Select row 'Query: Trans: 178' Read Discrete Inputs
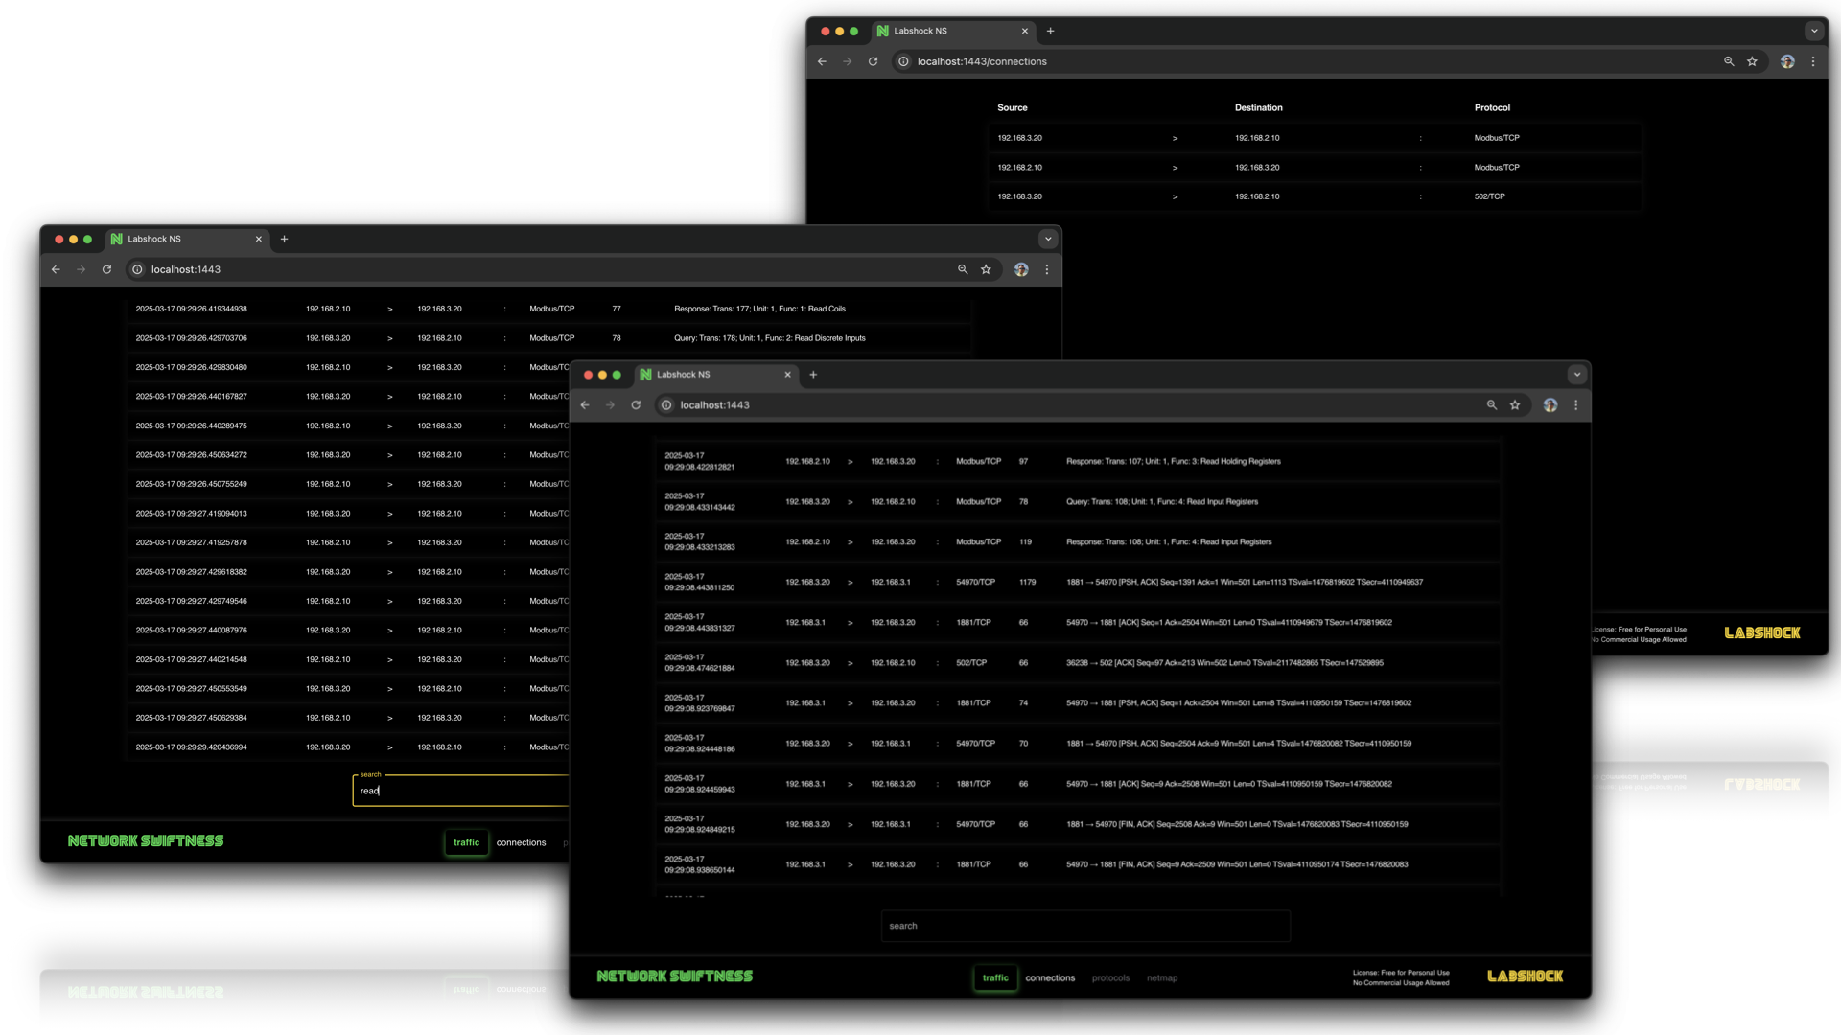Viewport: 1841px width, 1035px height. coord(549,338)
